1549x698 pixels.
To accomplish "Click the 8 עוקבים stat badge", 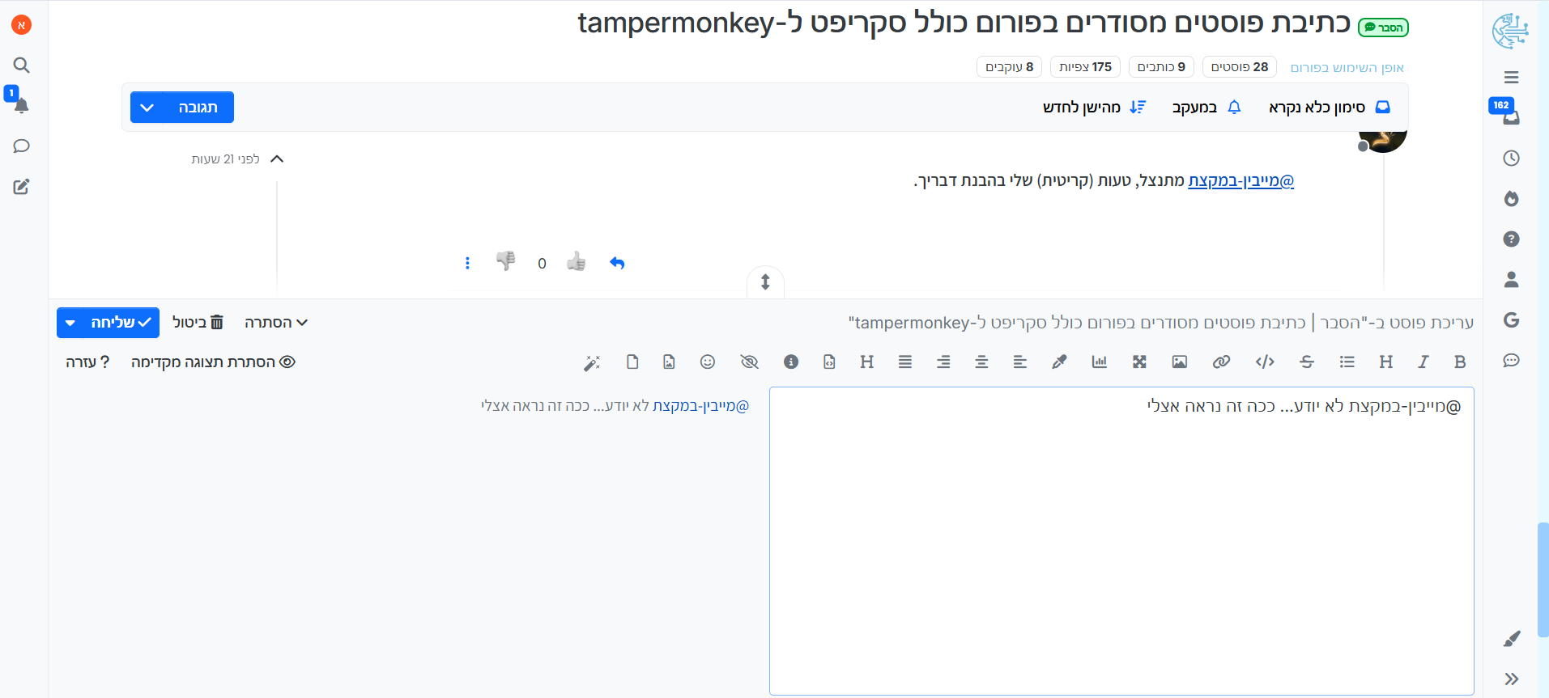I will pos(1009,67).
